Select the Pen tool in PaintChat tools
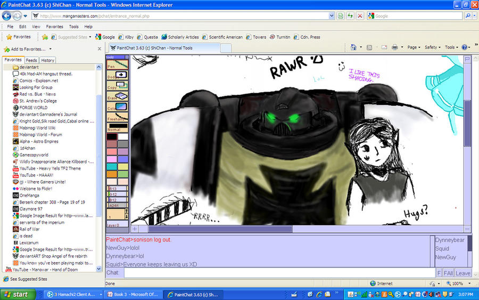The image size is (479, 300). [x=117, y=64]
